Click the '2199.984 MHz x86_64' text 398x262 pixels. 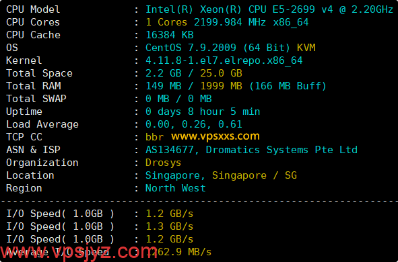(x=251, y=22)
